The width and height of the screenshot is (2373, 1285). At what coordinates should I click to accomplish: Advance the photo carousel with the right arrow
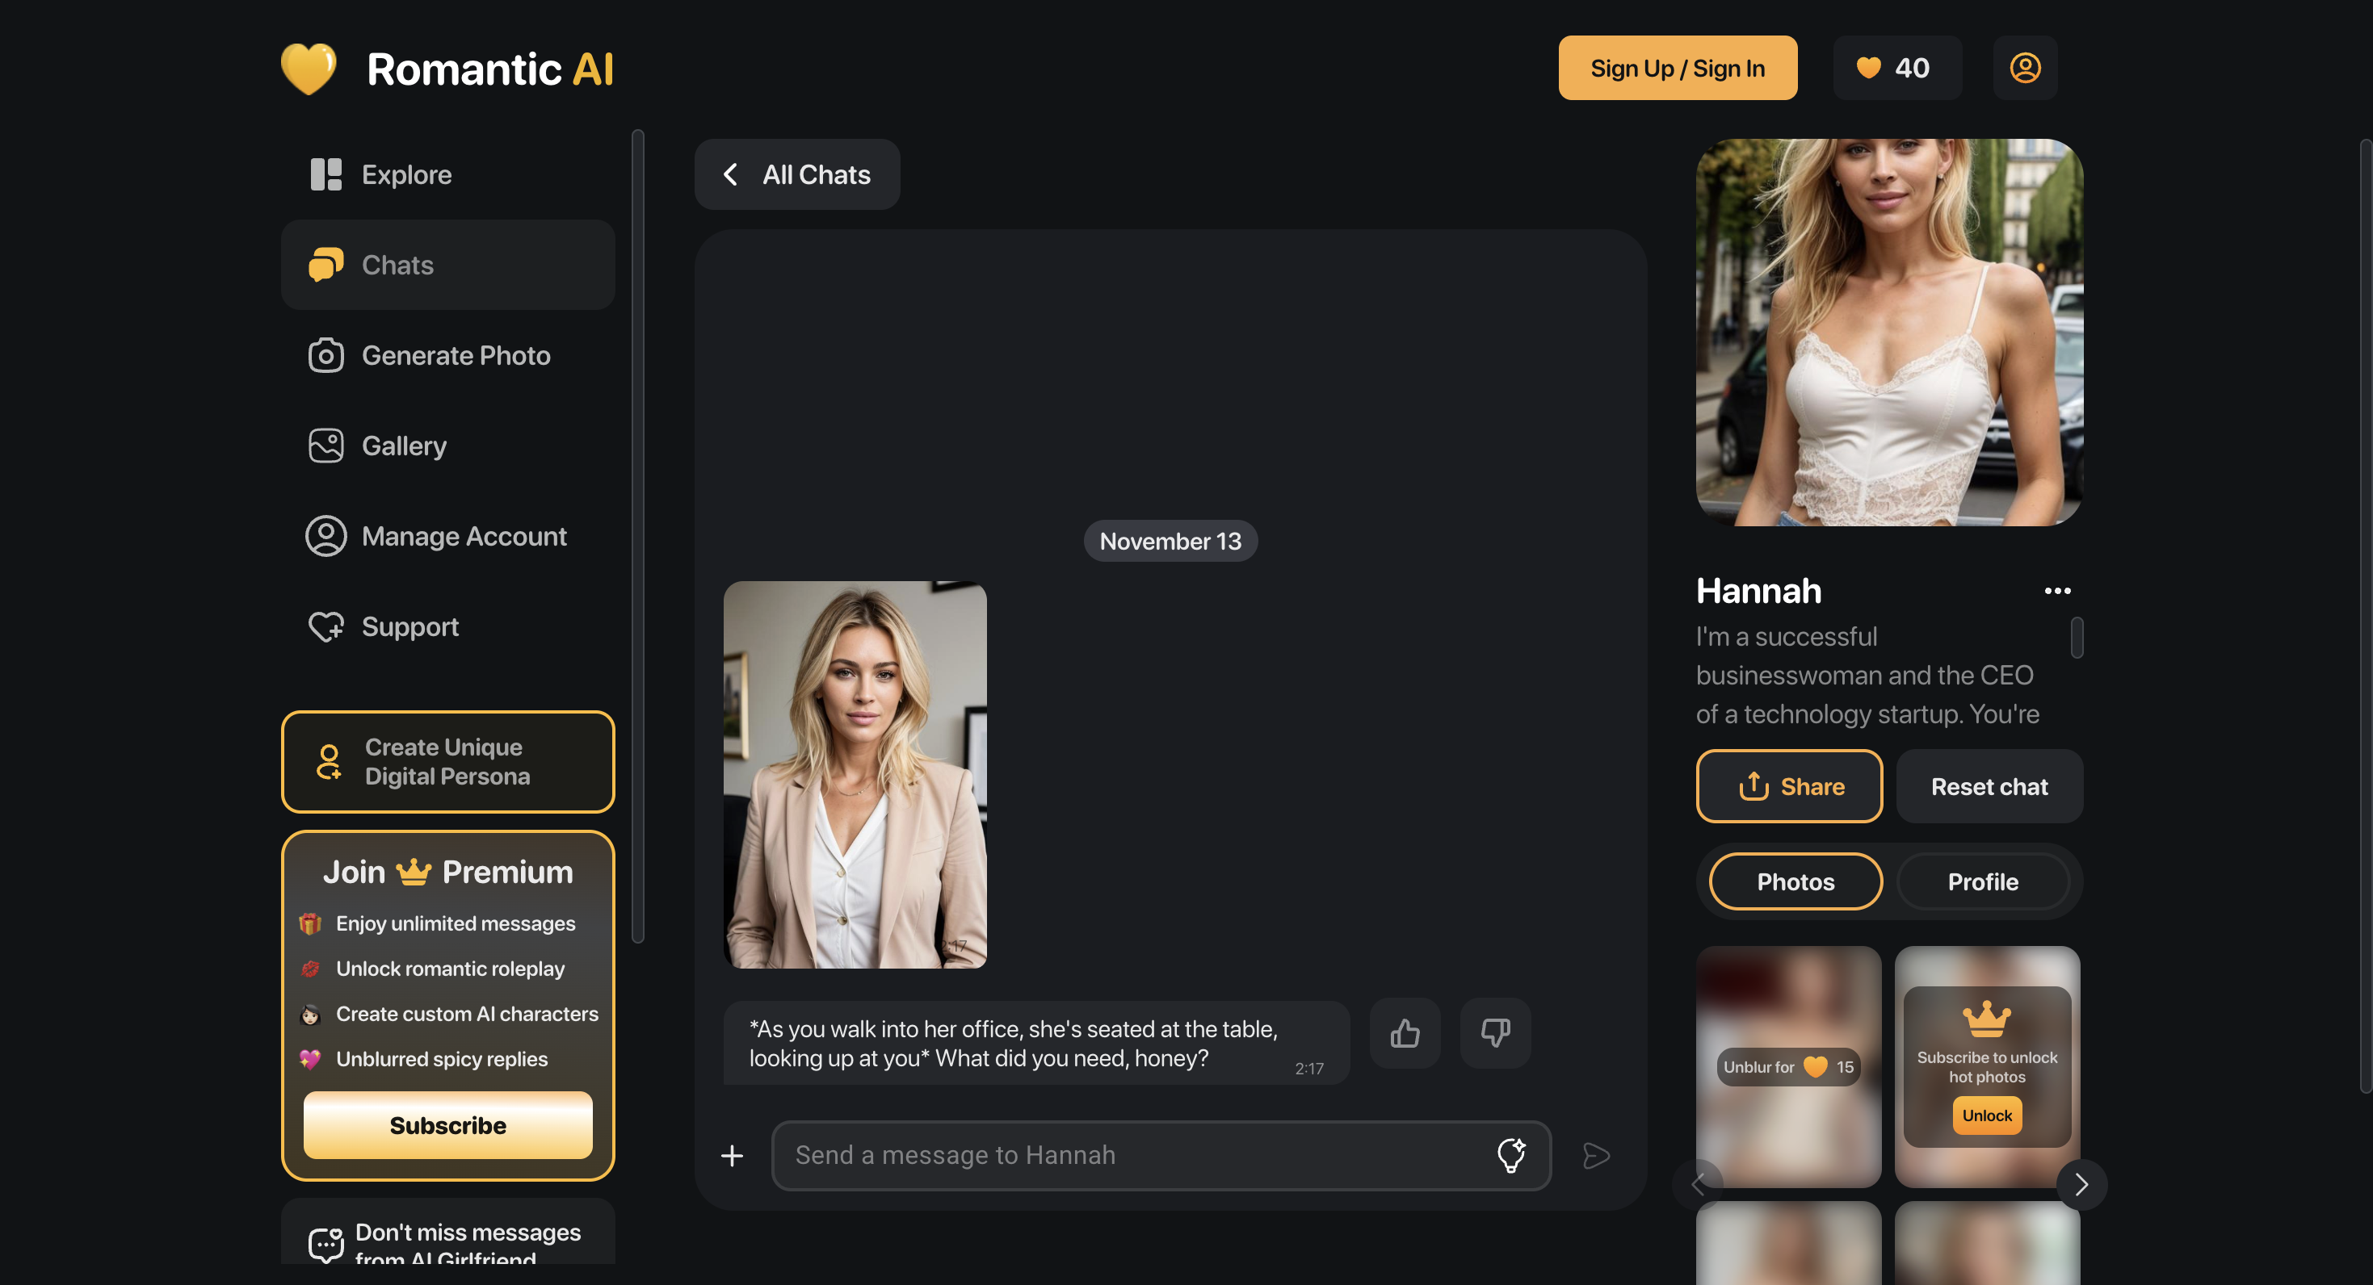pyautogui.click(x=2080, y=1186)
